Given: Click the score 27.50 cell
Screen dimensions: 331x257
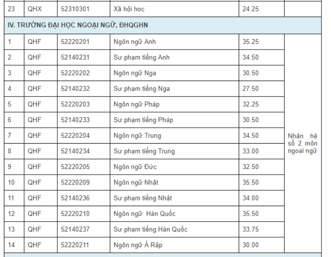Looking at the screenshot, I should [250, 89].
